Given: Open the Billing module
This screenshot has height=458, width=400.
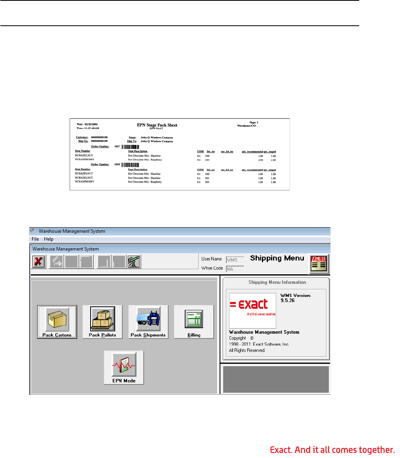Looking at the screenshot, I should pyautogui.click(x=194, y=322).
